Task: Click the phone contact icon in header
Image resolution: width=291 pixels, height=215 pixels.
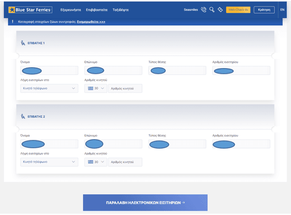Action: click(x=204, y=9)
